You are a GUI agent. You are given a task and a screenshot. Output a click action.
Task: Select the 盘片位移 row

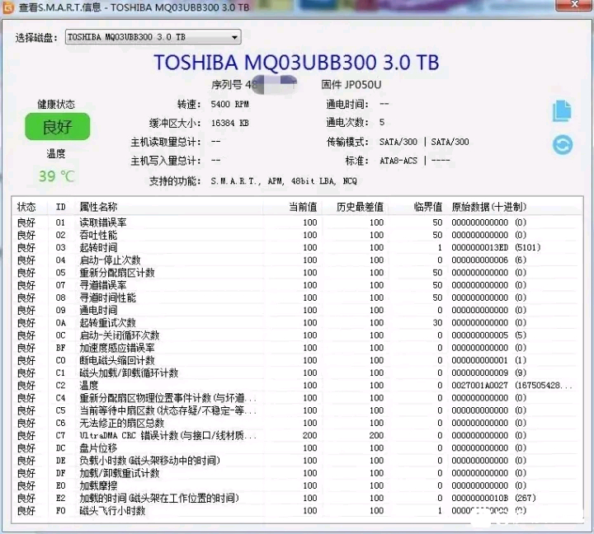[297, 447]
